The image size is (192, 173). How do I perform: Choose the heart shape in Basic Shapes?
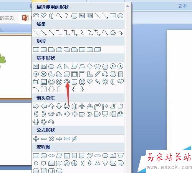(x=89, y=82)
